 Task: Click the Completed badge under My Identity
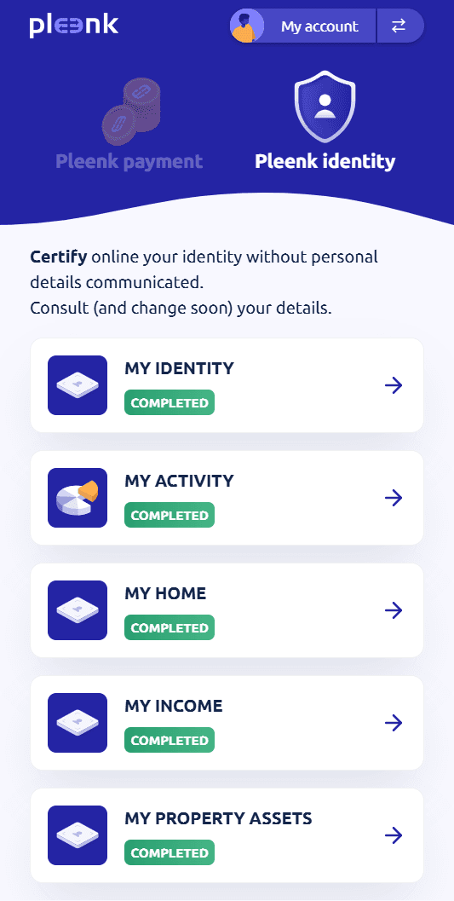click(x=170, y=403)
